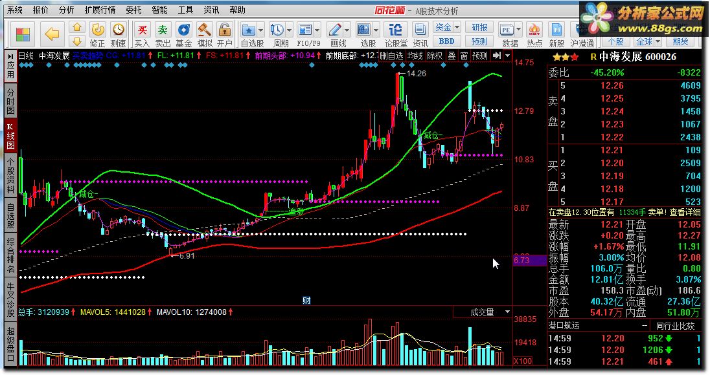Click the toolbar 预测 forecast button
The height and width of the screenshot is (375, 710).
click(479, 41)
